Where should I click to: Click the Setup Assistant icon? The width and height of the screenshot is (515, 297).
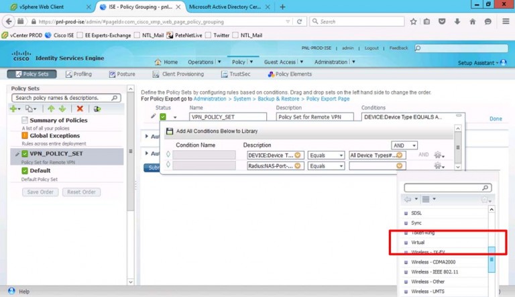[x=503, y=62]
